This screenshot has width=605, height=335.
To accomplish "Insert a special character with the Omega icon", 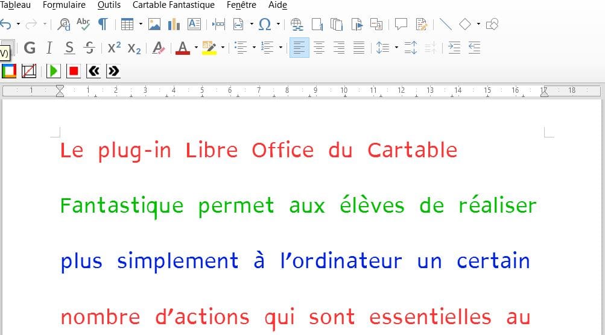I will pos(264,24).
